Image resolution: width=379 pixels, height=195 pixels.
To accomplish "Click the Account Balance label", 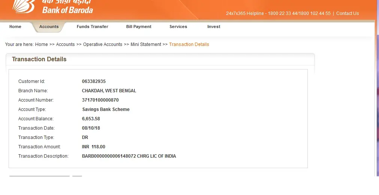I will click(x=36, y=119).
